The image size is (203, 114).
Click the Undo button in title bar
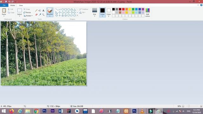9,2
